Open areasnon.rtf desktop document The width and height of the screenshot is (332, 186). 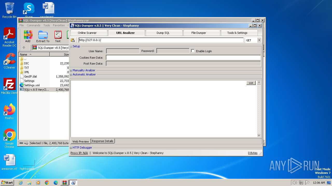[x=9, y=162]
